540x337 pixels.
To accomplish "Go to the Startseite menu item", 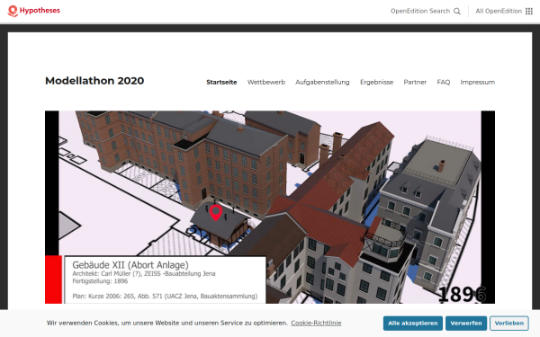I will (221, 82).
